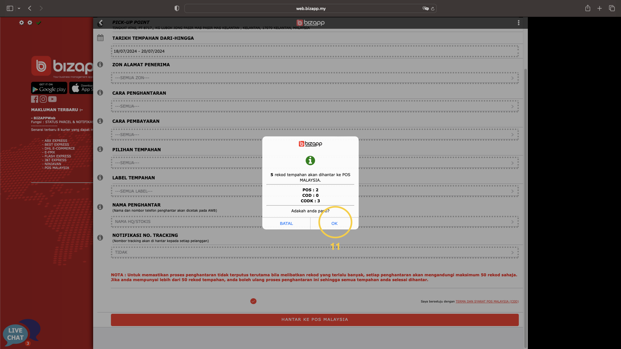Click the calendar icon beside Tarikh Tempahan
The image size is (621, 349).
tap(100, 38)
